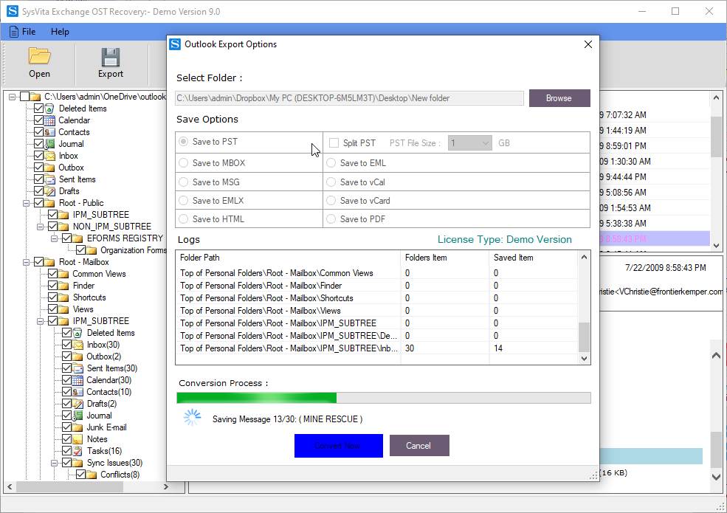Click the Sent Items(30) icon
The image size is (727, 513).
[78, 368]
